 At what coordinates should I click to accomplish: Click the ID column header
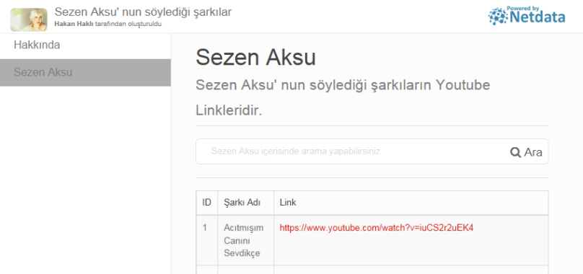(x=207, y=203)
